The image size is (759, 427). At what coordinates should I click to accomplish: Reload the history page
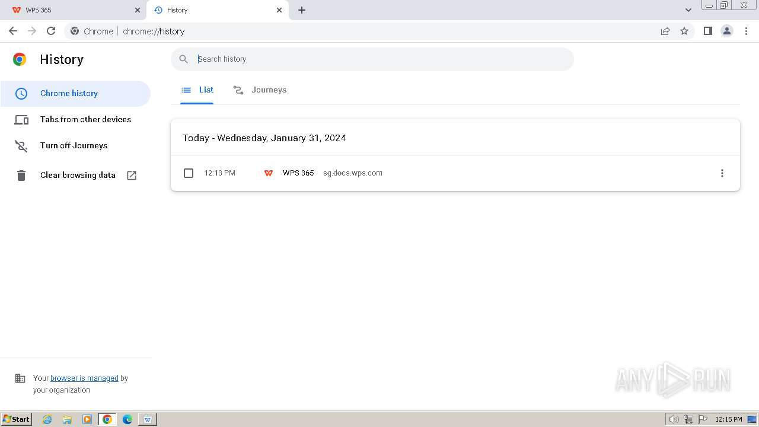tap(51, 31)
